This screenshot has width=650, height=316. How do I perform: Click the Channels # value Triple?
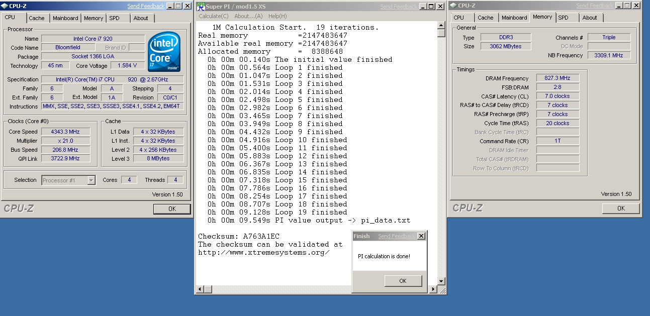(609, 37)
